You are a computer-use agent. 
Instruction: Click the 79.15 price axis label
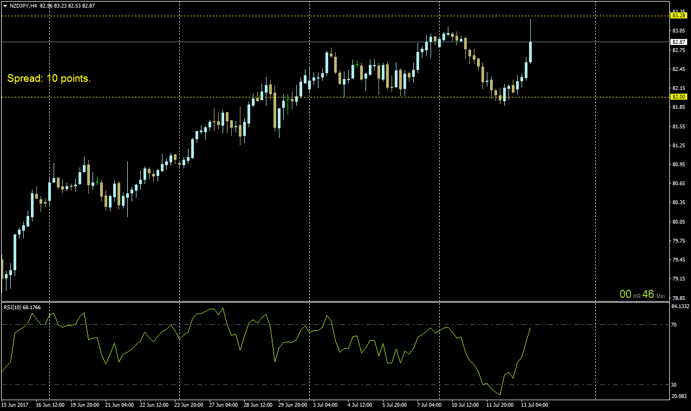point(677,278)
